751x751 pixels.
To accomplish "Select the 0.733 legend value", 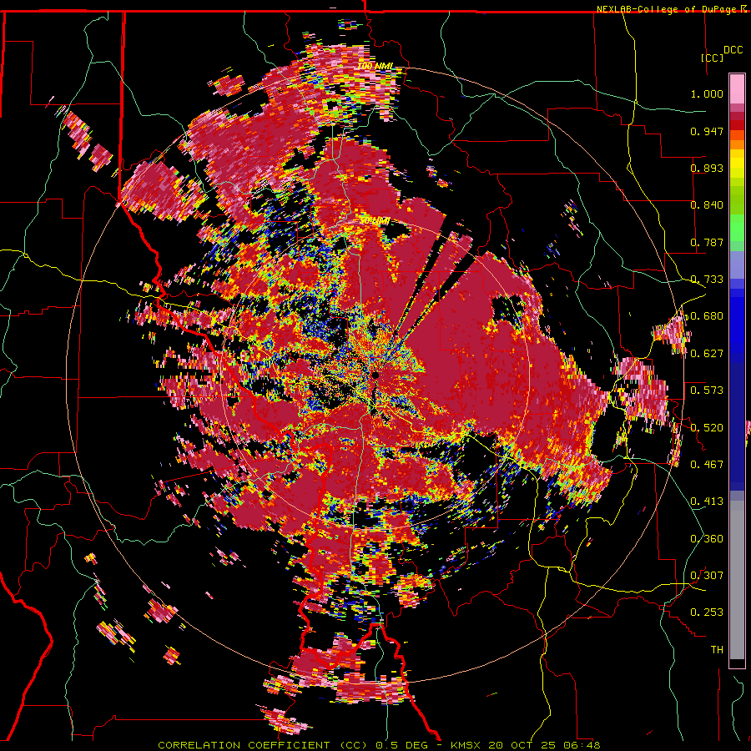I will coord(707,280).
